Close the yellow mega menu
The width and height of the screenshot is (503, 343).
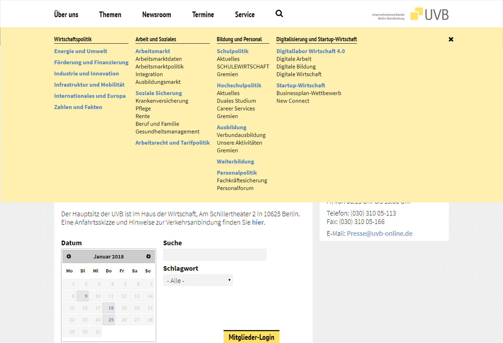coord(451,39)
